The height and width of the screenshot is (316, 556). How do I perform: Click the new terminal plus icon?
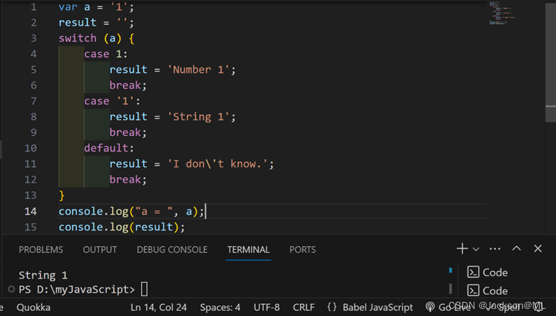click(x=462, y=249)
